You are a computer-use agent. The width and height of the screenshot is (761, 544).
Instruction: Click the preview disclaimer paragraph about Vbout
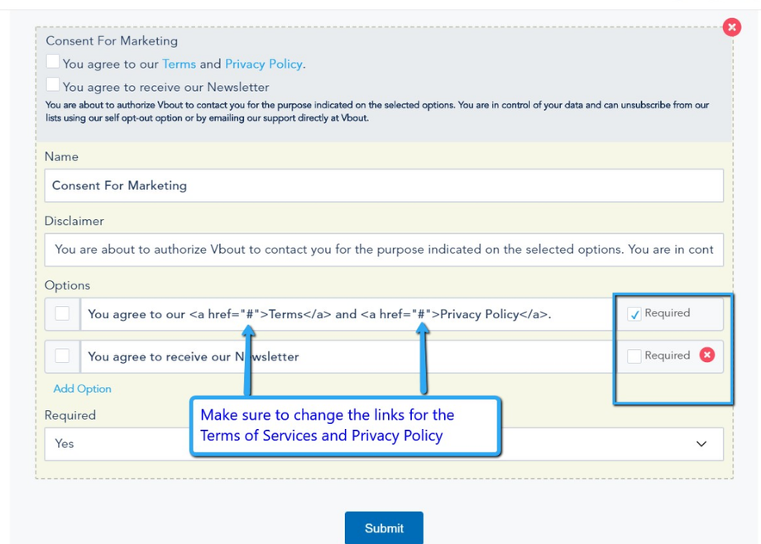click(376, 112)
